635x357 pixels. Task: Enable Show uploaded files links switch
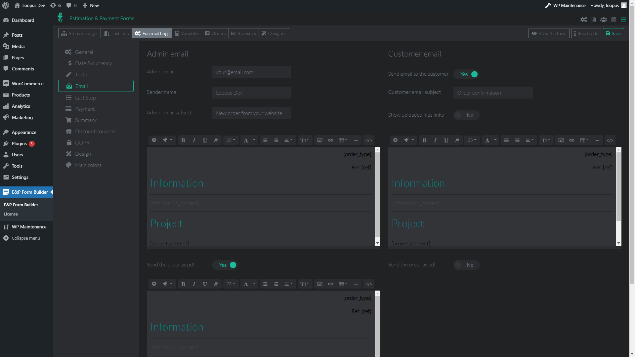466,115
